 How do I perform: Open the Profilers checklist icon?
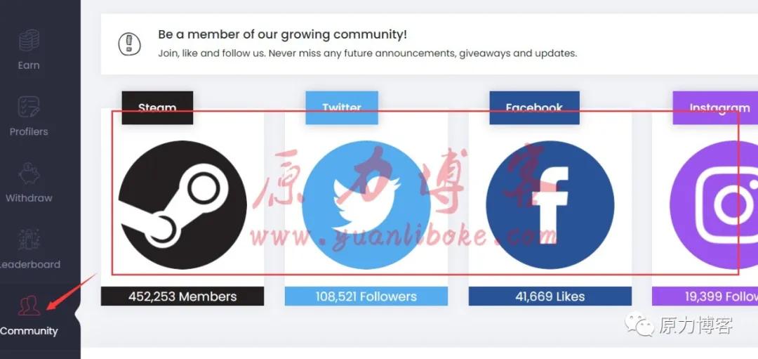tap(29, 107)
